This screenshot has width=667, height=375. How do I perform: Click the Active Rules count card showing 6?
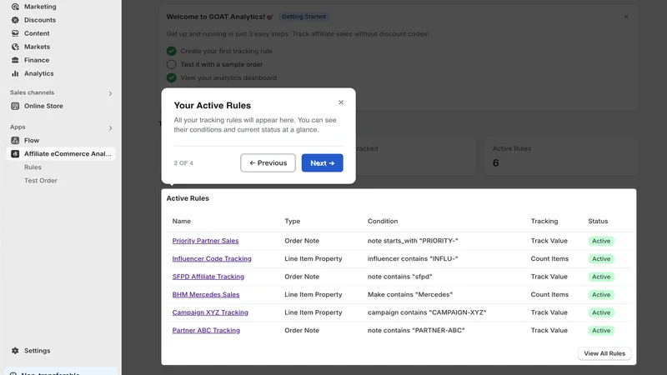click(x=561, y=156)
